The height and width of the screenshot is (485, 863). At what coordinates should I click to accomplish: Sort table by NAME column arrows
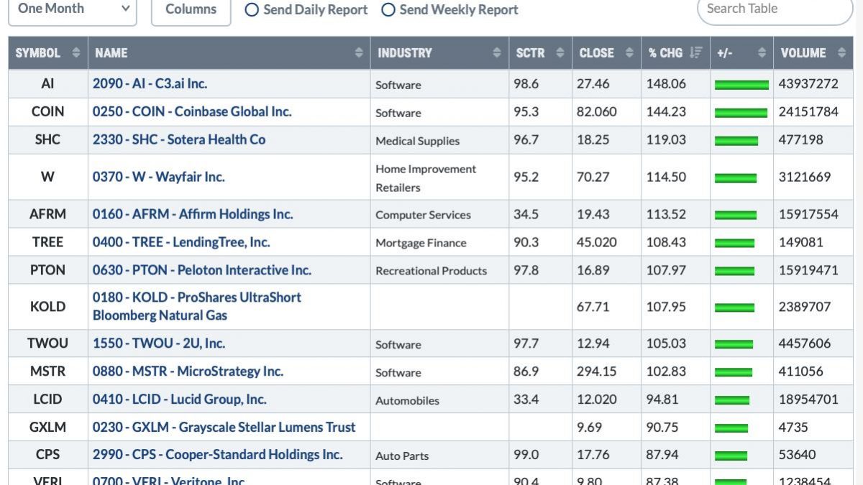pyautogui.click(x=359, y=53)
